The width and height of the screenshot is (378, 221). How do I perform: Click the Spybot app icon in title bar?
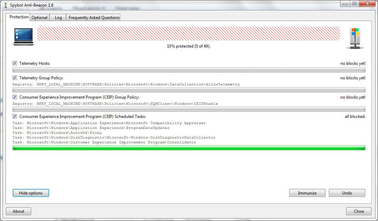coord(6,5)
